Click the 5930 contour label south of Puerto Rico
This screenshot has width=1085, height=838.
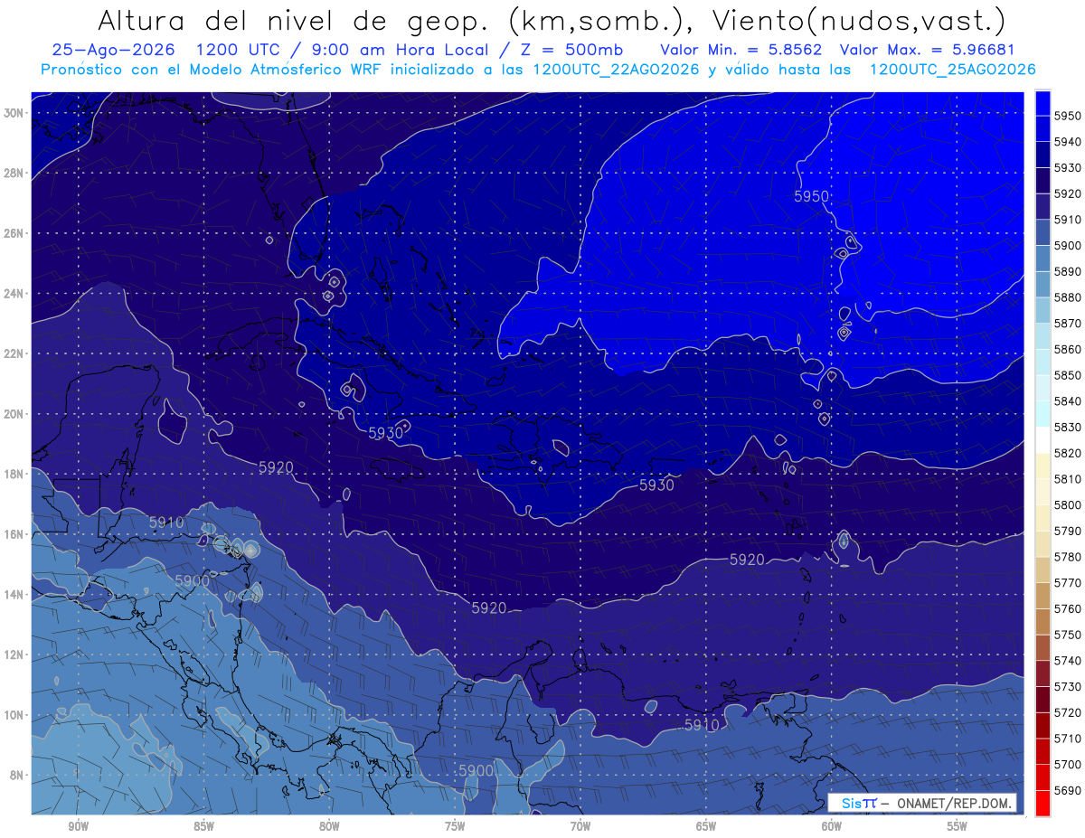pos(656,485)
